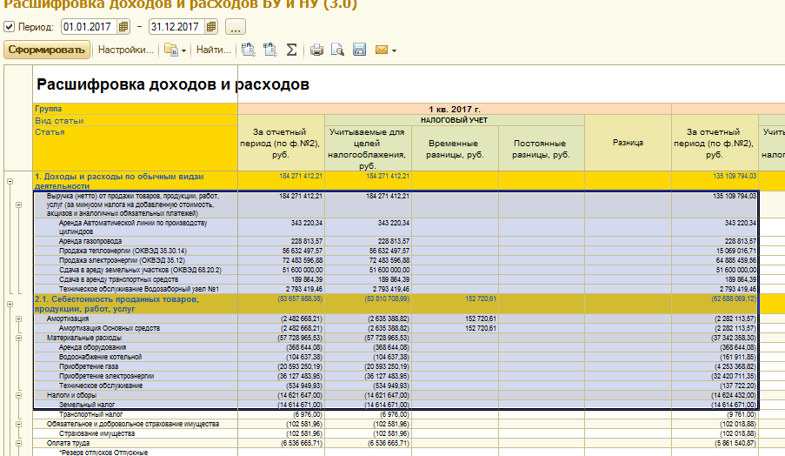
Task: Open Настройки... report settings
Action: [126, 50]
